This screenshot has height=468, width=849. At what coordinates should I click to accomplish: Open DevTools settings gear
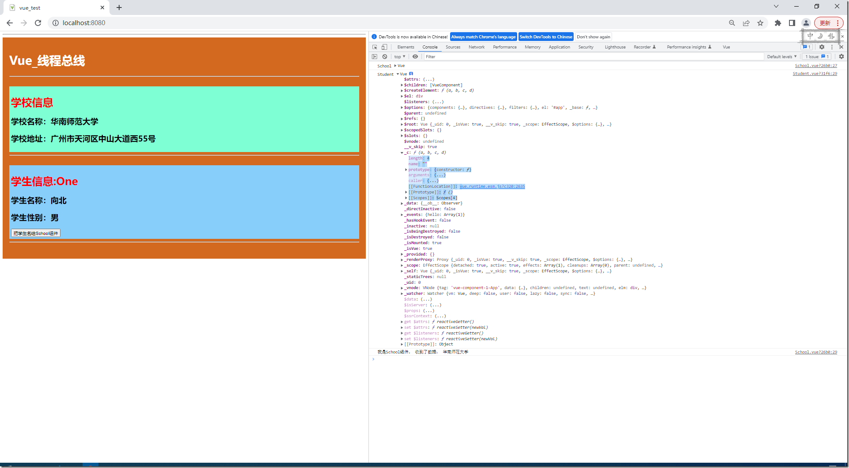click(x=822, y=47)
